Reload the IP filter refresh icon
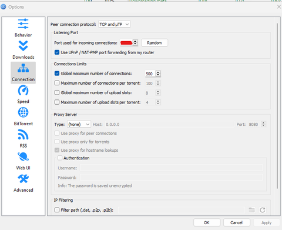 [x=263, y=210]
